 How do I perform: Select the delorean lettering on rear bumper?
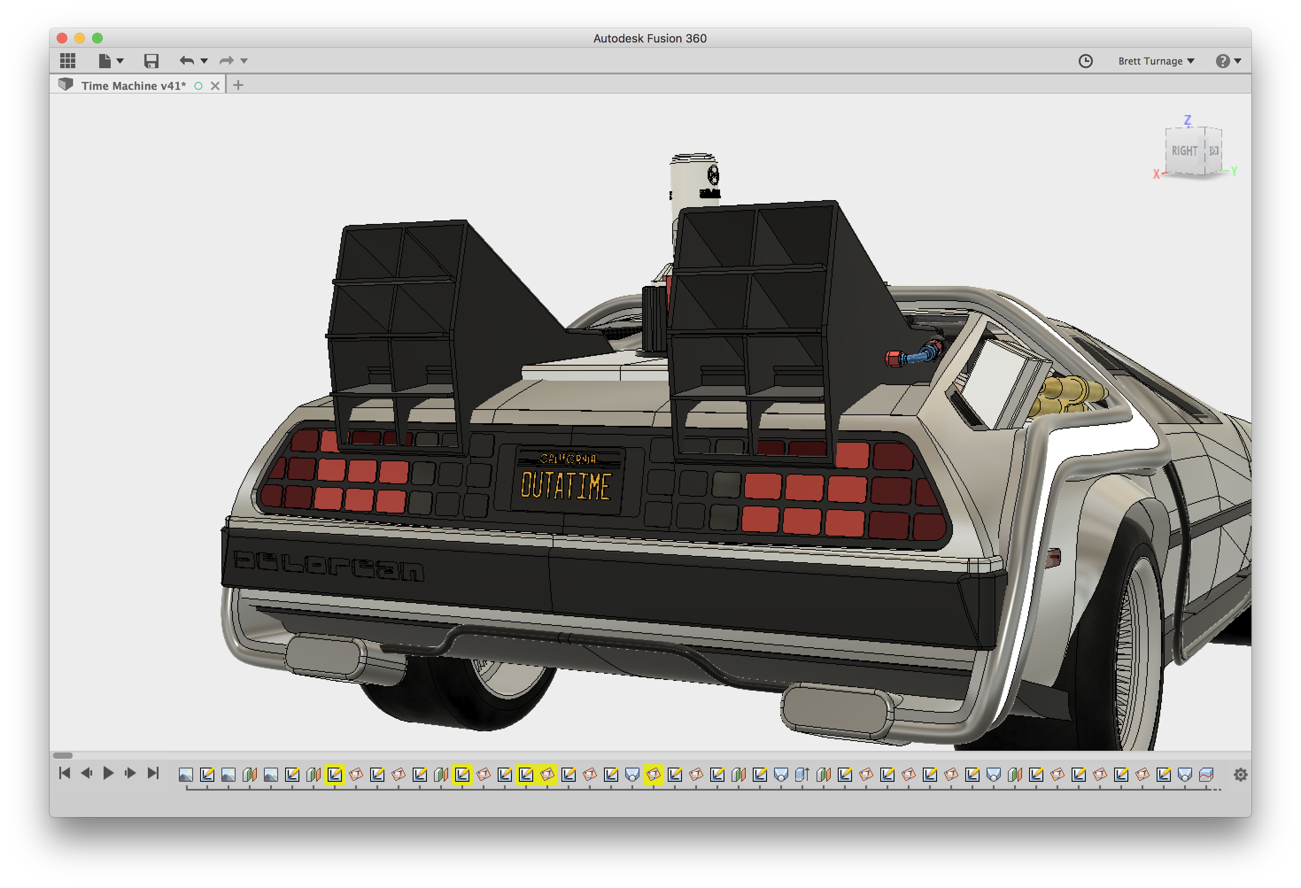coord(329,566)
